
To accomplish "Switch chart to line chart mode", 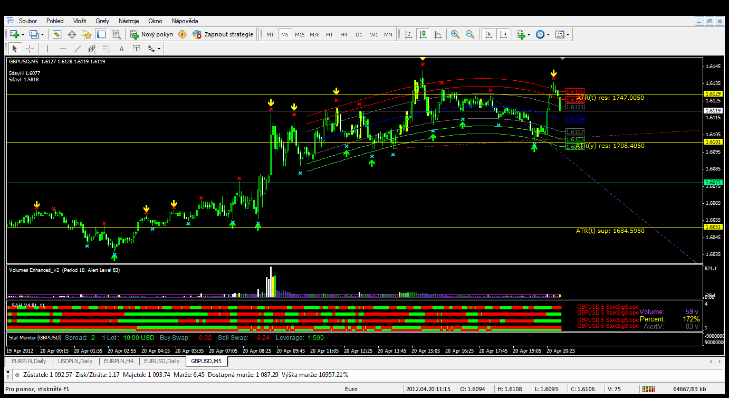I will [x=438, y=34].
